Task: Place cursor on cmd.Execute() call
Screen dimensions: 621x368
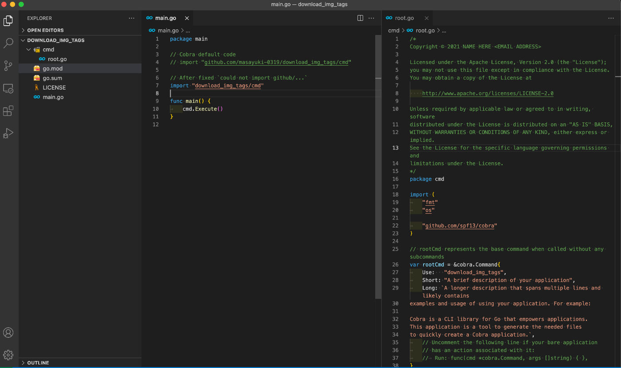Action: (x=203, y=109)
